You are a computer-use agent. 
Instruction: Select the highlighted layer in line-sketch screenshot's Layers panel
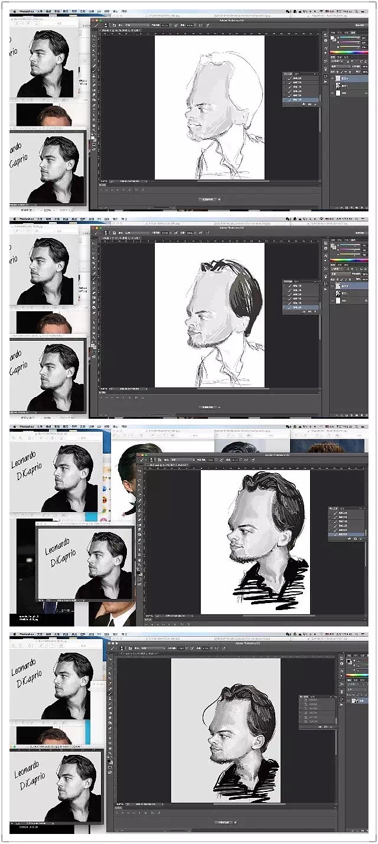point(348,77)
